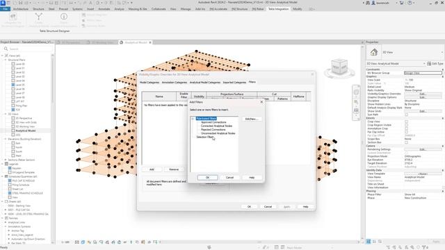Collapse Elevations (Building Elevation) node

pyautogui.click(x=6, y=139)
